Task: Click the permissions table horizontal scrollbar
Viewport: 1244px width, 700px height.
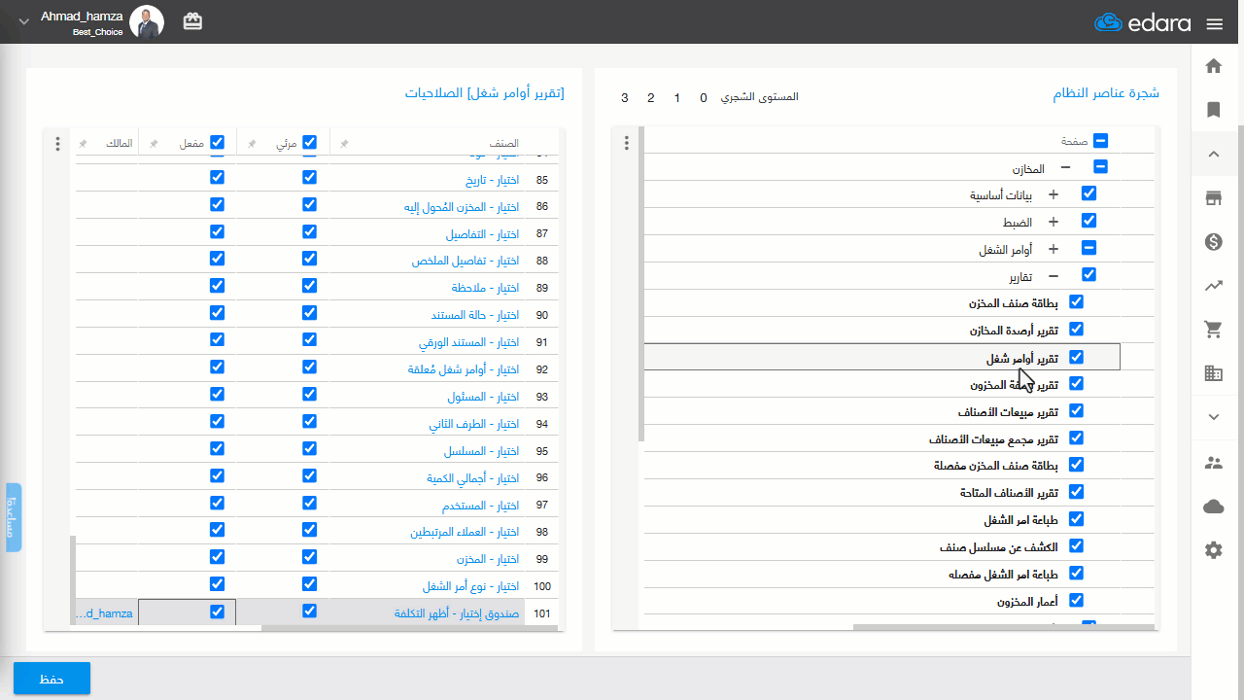Action: click(411, 628)
